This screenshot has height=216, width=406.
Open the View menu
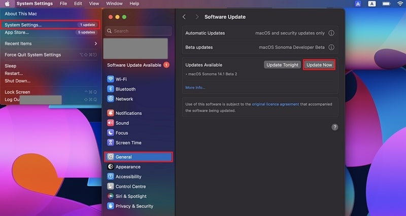(x=94, y=4)
